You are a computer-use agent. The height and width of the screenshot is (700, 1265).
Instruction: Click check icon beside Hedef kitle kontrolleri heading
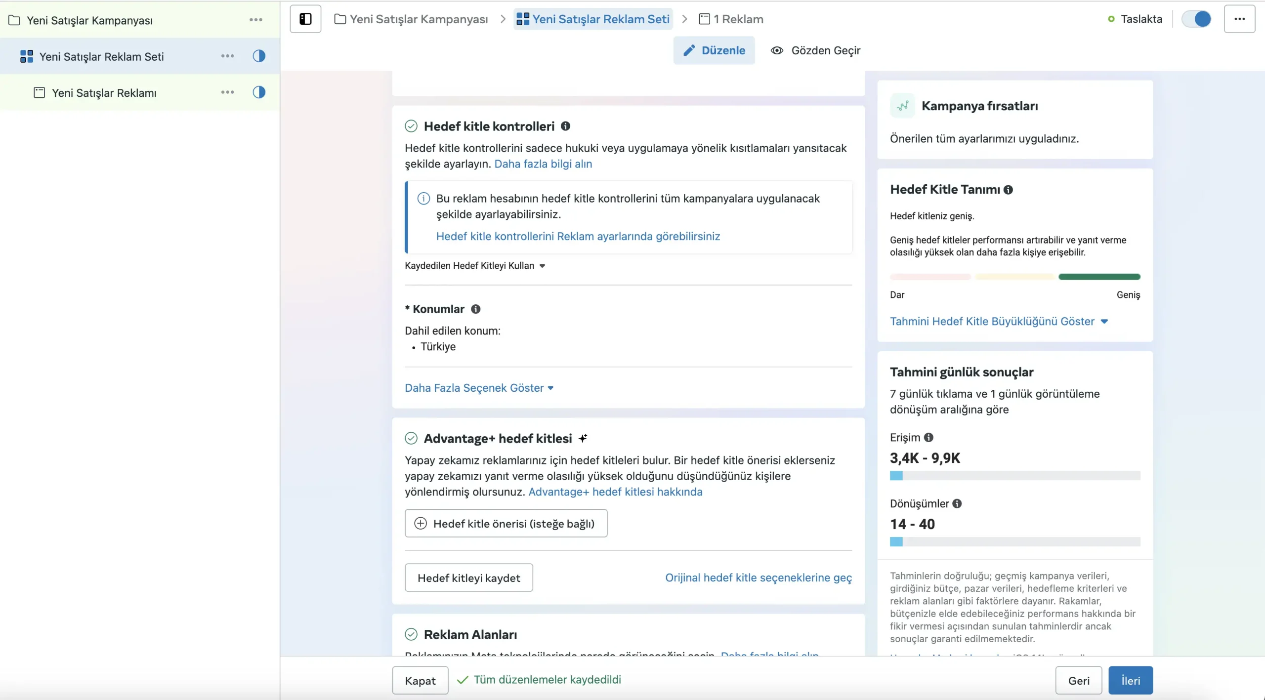coord(411,126)
